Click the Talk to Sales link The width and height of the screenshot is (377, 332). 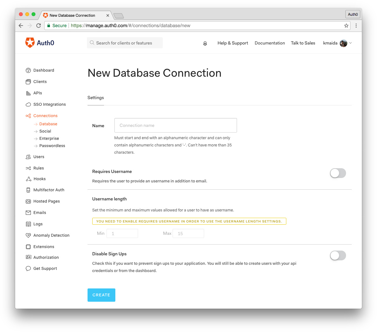click(x=303, y=43)
